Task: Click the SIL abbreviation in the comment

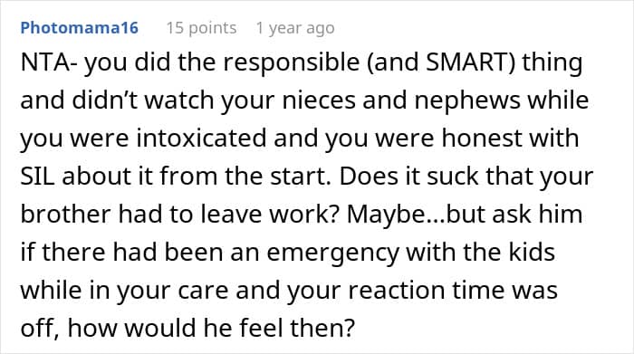Action: coord(37,177)
